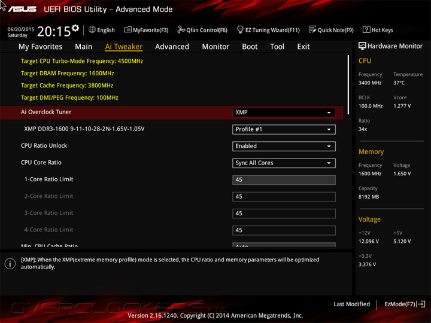
Task: Click the Vcore 1.277 V value
Action: pos(402,106)
